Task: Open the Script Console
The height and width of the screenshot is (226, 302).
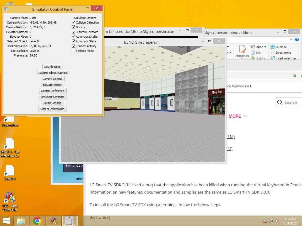Action: [x=53, y=103]
